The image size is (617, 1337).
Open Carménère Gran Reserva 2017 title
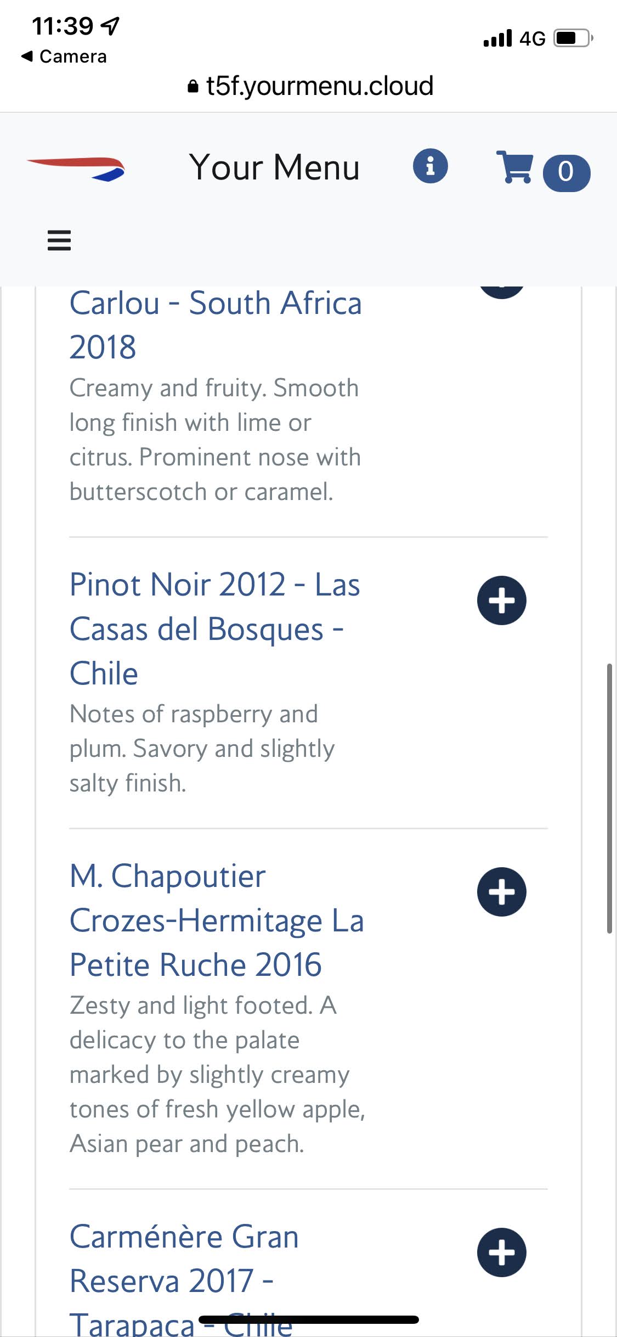pos(184,1259)
